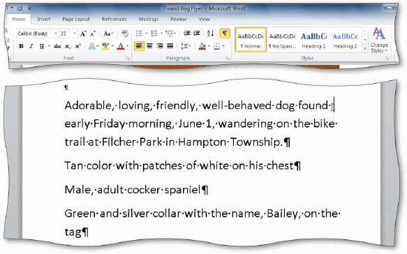Expand highlight color dropdown arrow
The width and height of the screenshot is (407, 254).
(112, 46)
